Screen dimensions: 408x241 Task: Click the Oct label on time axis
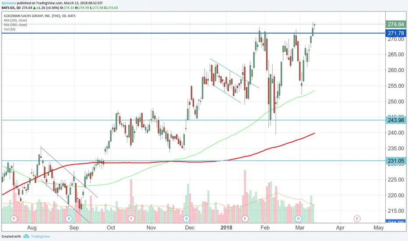[x=111, y=227]
